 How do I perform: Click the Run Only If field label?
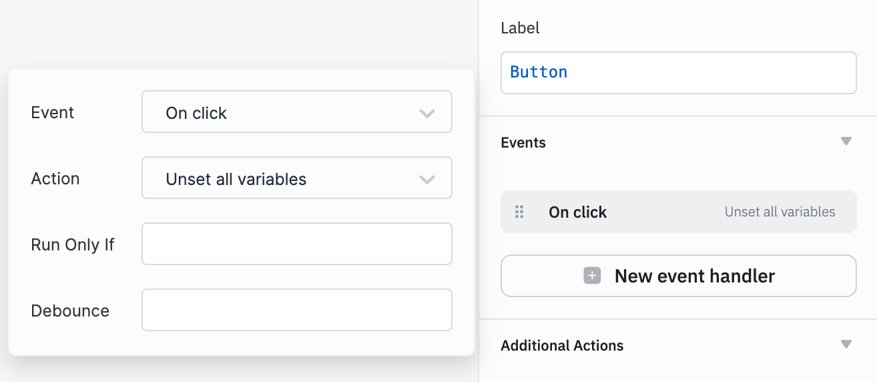(x=73, y=244)
